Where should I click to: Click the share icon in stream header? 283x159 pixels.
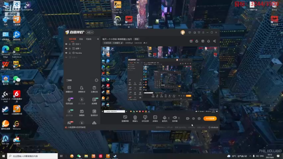214,41
